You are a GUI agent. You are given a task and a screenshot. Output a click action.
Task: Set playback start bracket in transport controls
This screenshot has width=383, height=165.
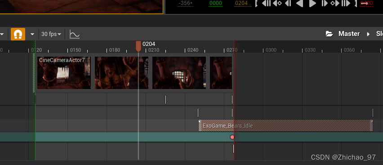coord(257,4)
